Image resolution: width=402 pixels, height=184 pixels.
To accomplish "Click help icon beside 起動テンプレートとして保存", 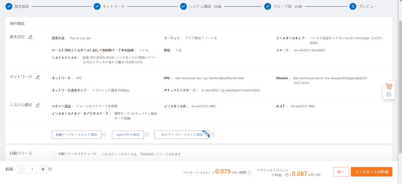I will tap(104, 135).
